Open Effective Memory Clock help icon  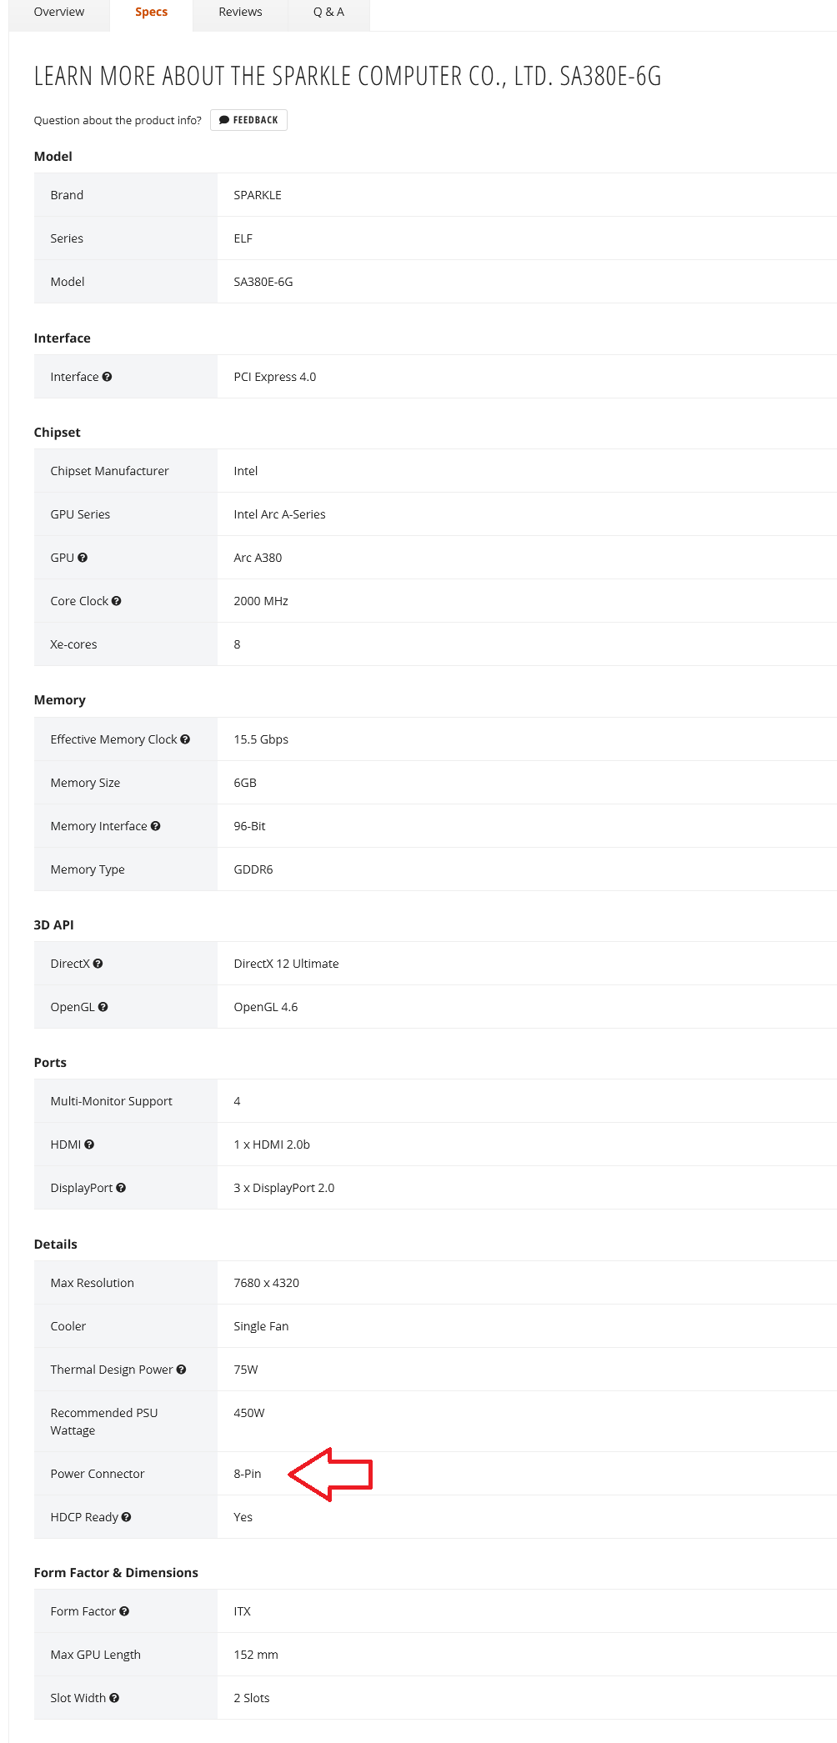(x=185, y=739)
